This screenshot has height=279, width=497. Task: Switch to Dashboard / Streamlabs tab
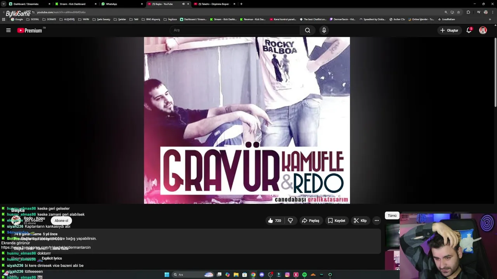30,4
